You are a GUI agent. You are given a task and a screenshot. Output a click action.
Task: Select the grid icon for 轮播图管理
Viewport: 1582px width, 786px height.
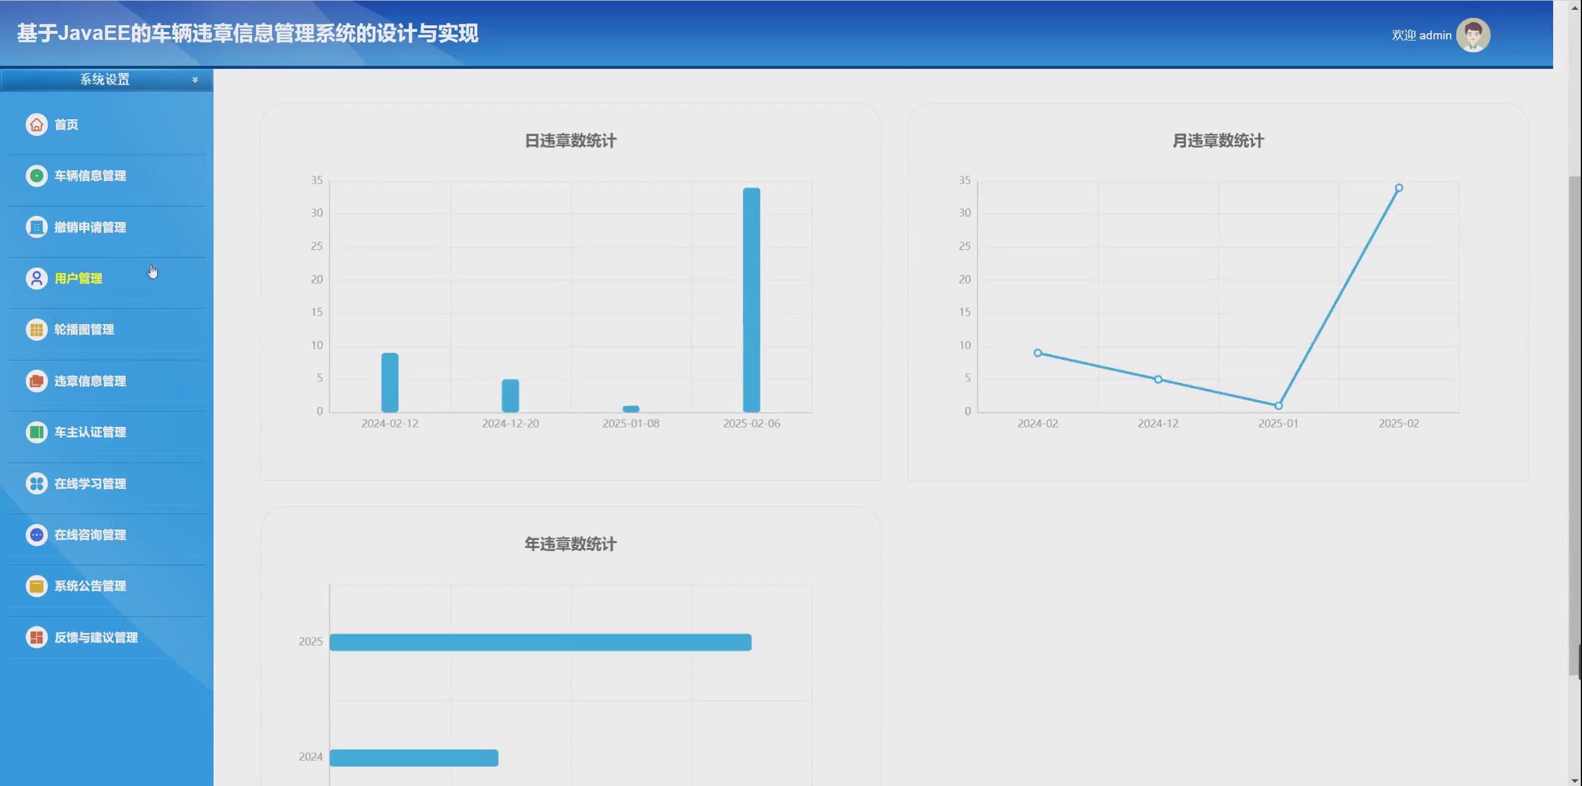click(36, 330)
